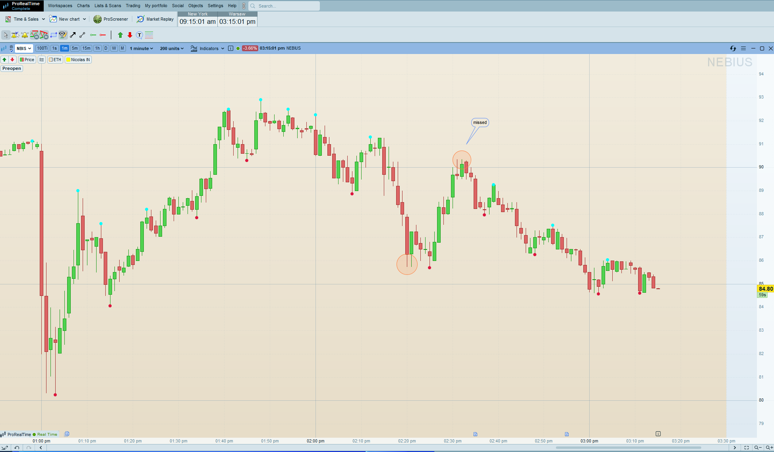This screenshot has height=452, width=774.
Task: Click the show/hide drawings eye icon
Action: click(x=63, y=35)
